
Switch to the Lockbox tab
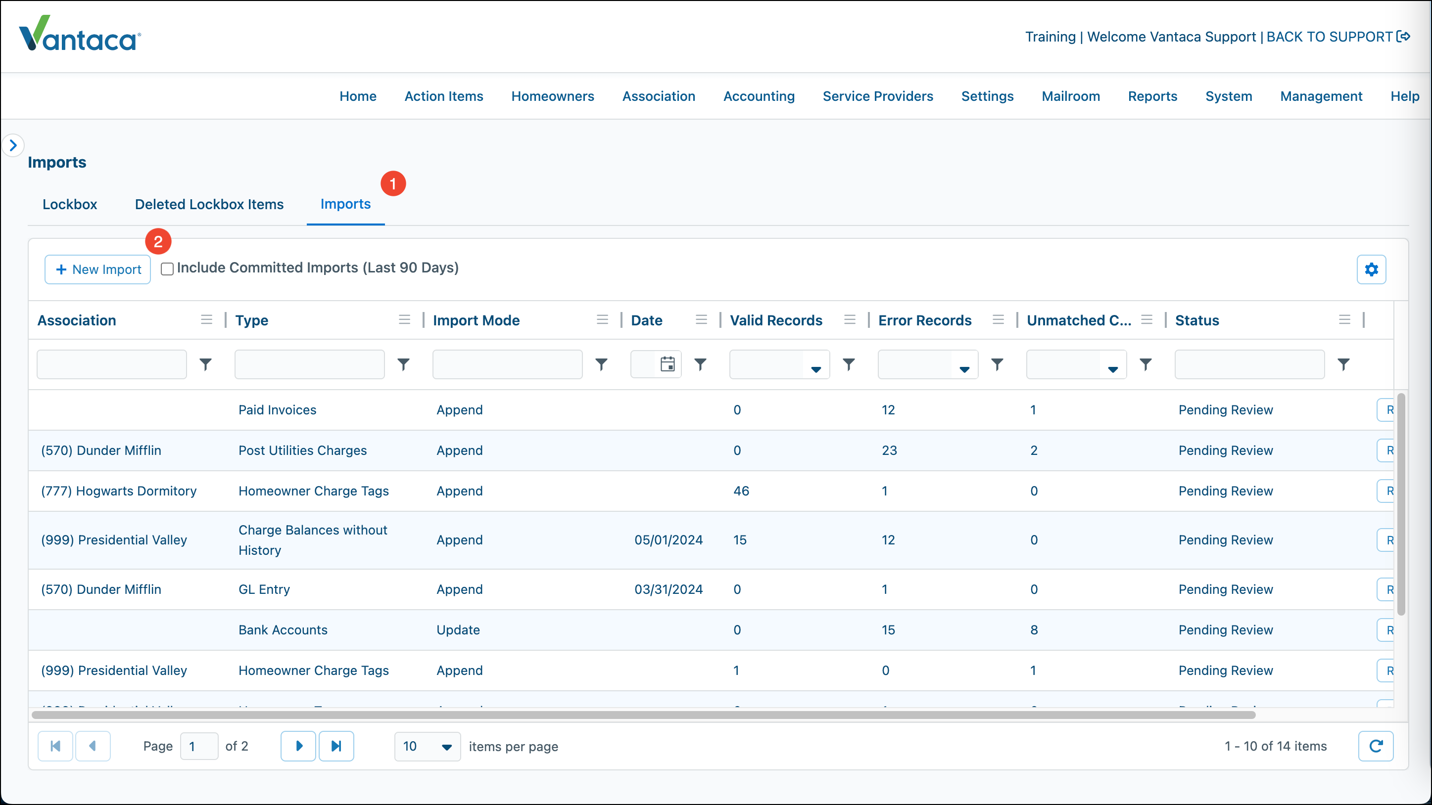pos(69,204)
